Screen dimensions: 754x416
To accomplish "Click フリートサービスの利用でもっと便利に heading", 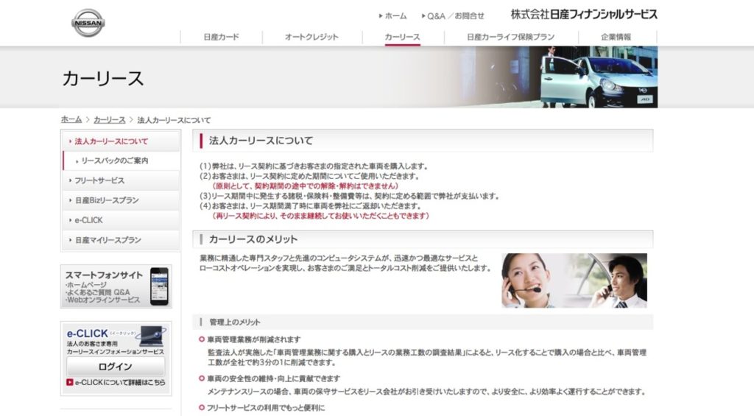I will tap(265, 408).
